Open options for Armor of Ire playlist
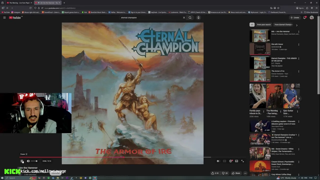Image resolution: width=320 pixels, height=180 pixels. point(298,58)
